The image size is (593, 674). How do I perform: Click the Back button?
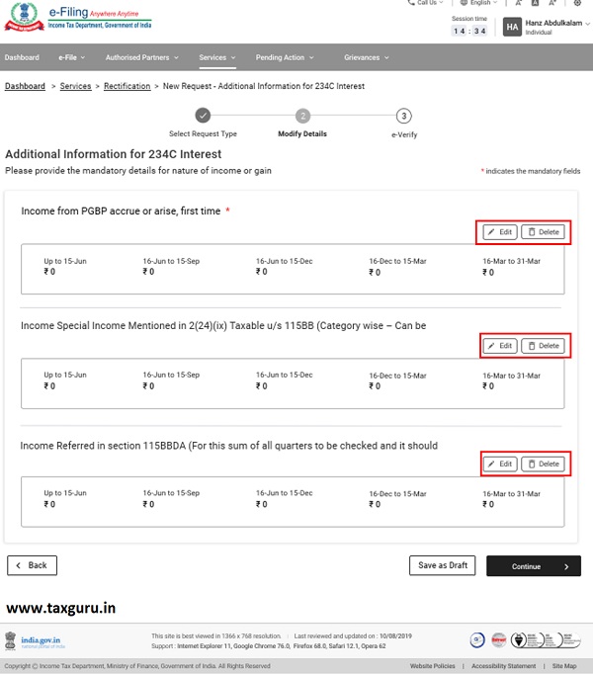click(32, 565)
